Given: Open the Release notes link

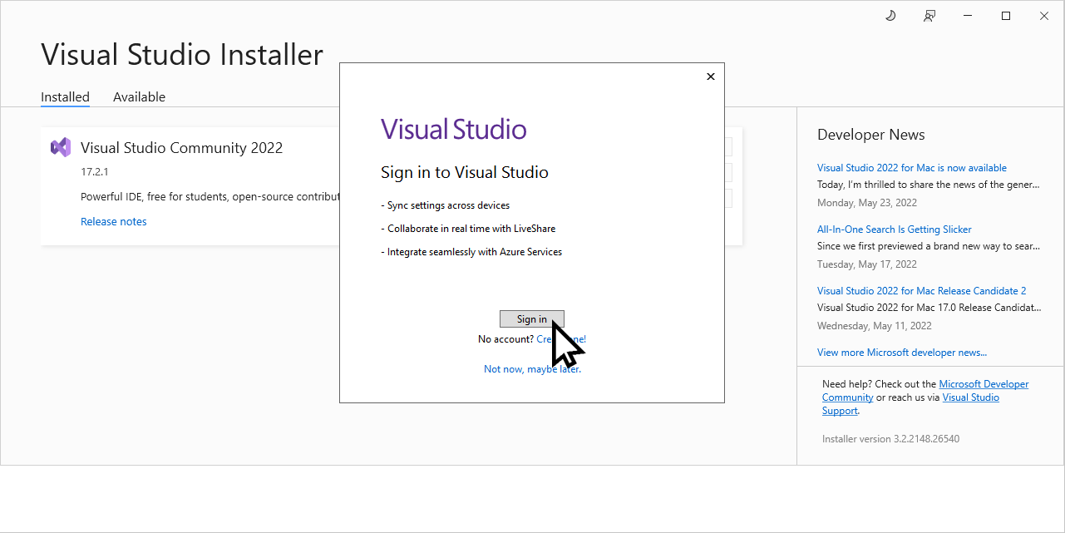Looking at the screenshot, I should tap(114, 222).
